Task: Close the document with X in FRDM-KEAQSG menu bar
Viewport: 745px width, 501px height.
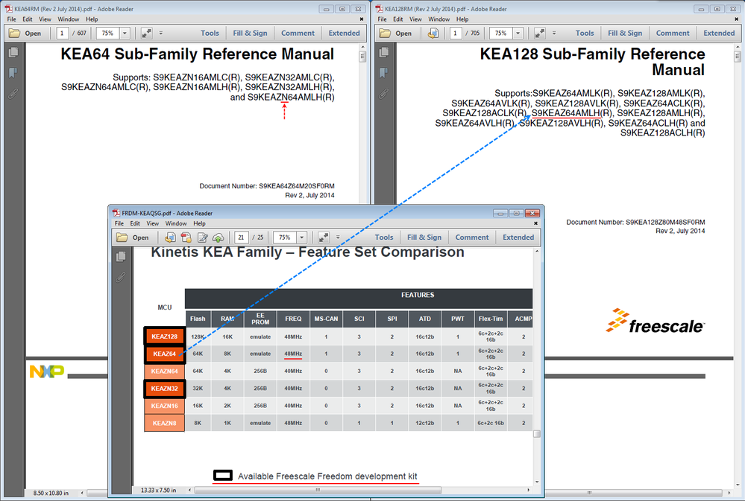Action: pos(536,223)
